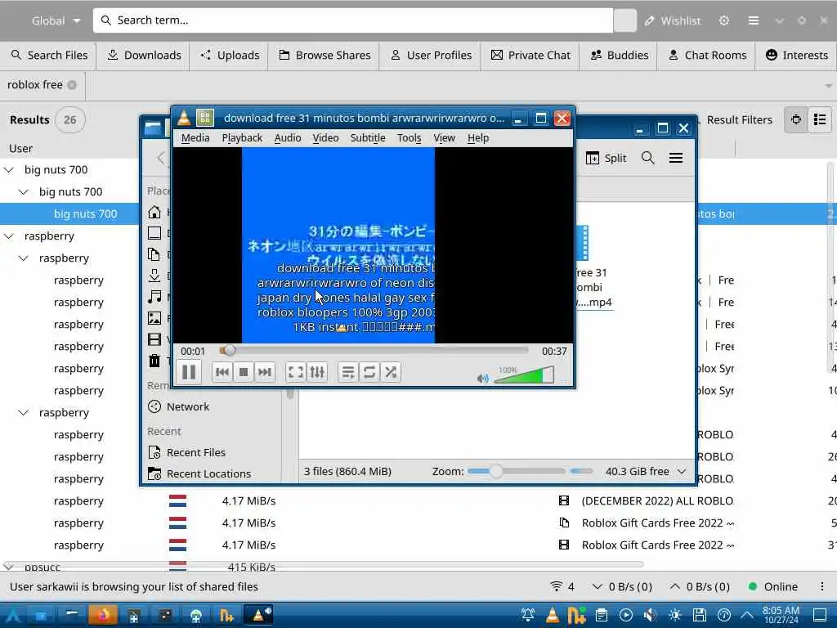This screenshot has height=628, width=837.
Task: Focus the Search term input field
Action: pyautogui.click(x=353, y=20)
